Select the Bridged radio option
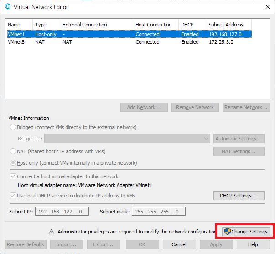Screen dimensions: 275x254 (13, 127)
